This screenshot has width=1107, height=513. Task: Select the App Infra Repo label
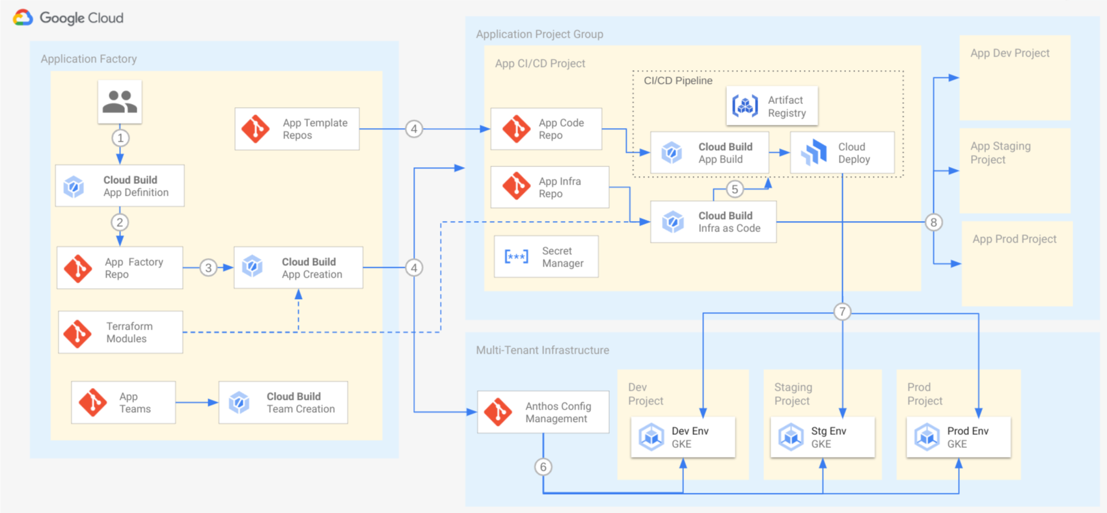(x=560, y=187)
